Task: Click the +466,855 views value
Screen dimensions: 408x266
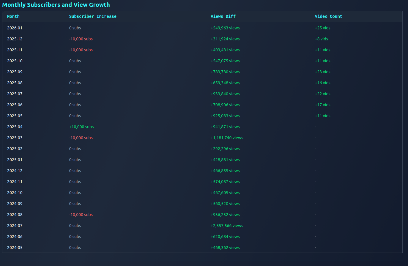Action: tap(225, 171)
